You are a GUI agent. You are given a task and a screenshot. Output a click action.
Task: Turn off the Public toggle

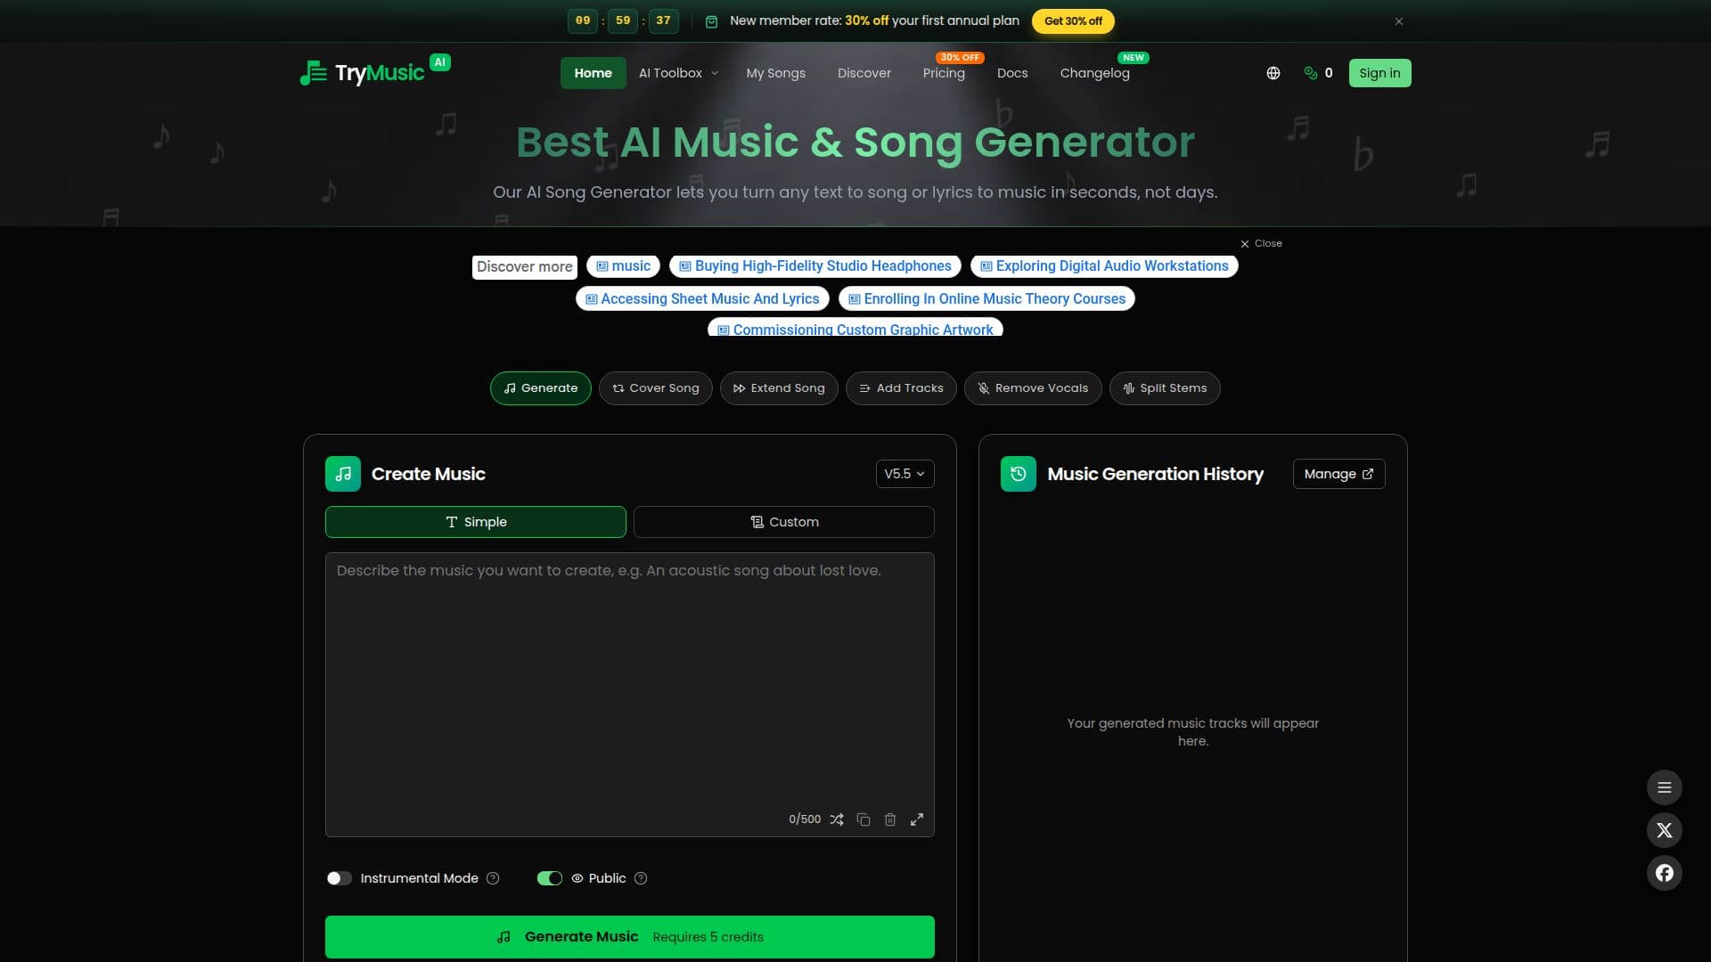550,878
